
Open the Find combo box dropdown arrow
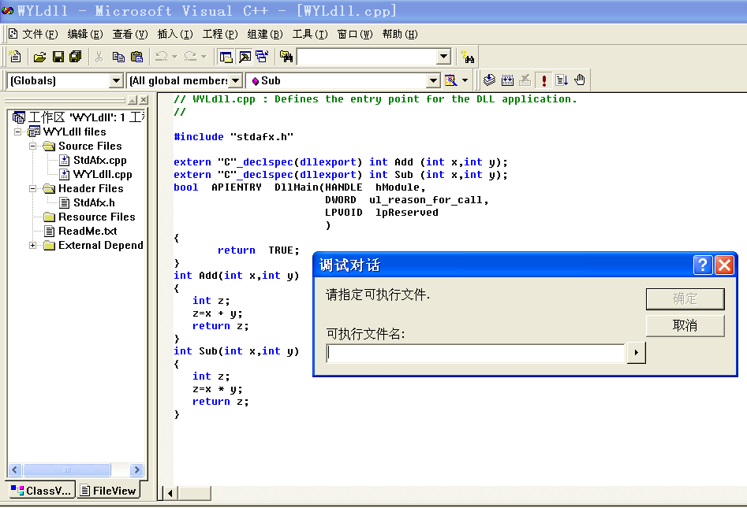443,57
